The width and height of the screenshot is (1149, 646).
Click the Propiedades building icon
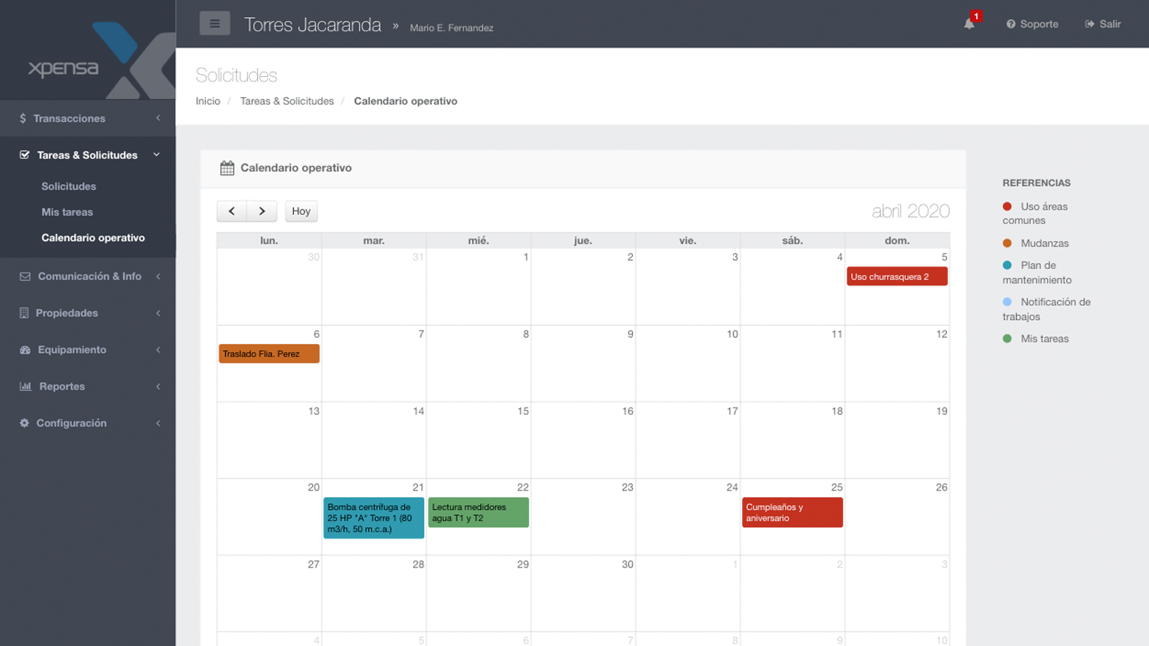(x=24, y=313)
